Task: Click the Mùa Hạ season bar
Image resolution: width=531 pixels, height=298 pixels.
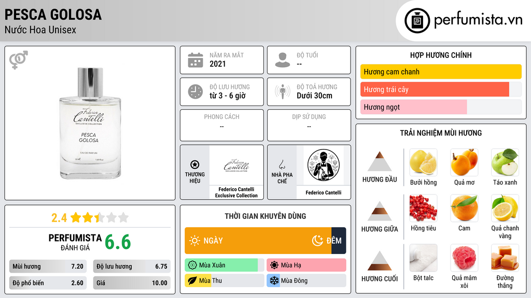Action: (306, 265)
